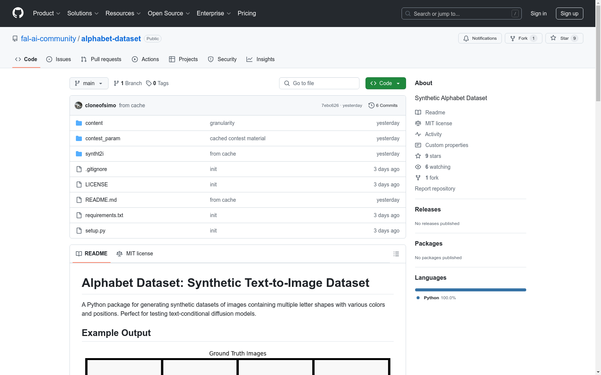This screenshot has height=375, width=601.
Task: Open the cloneofsimo author link
Action: (101, 105)
